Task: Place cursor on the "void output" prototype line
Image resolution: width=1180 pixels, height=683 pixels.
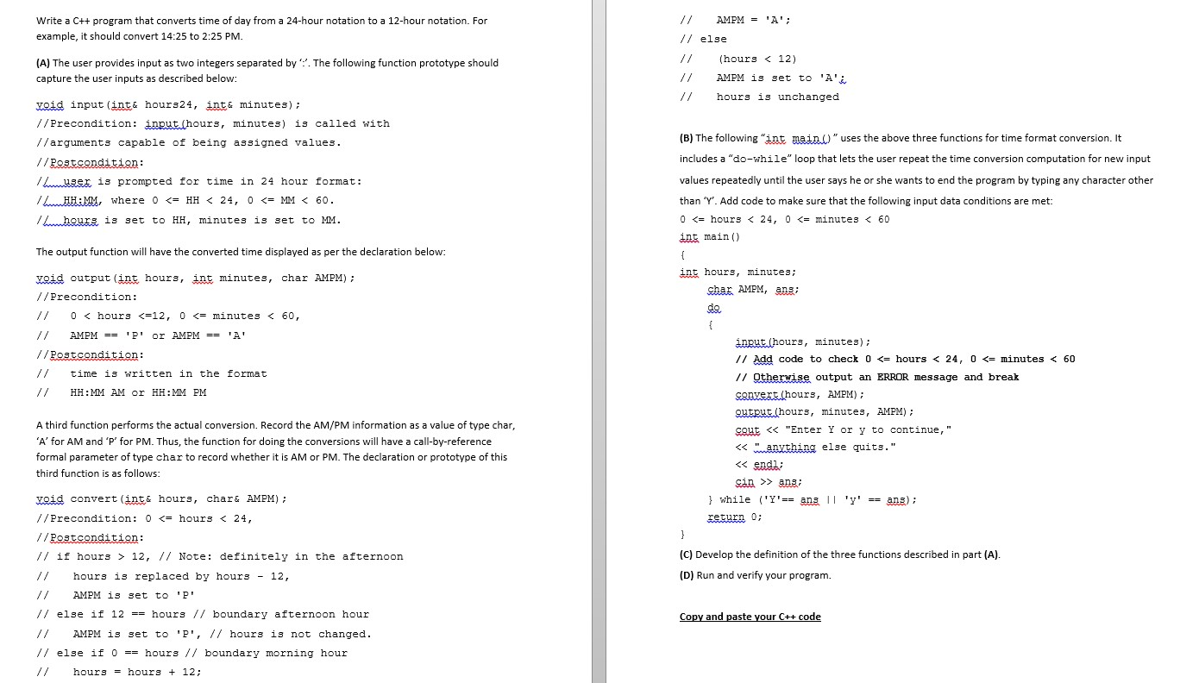Action: (134, 278)
